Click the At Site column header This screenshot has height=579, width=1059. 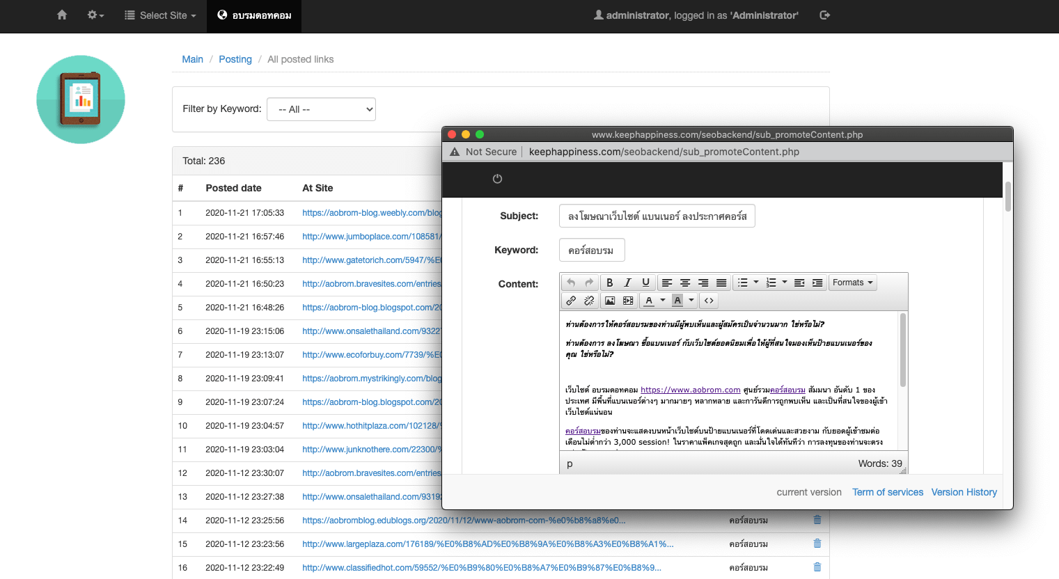(317, 188)
